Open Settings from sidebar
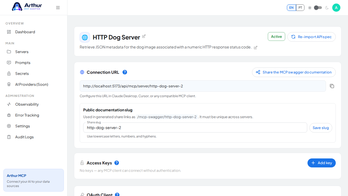Image resolution: width=348 pixels, height=196 pixels. click(34, 126)
